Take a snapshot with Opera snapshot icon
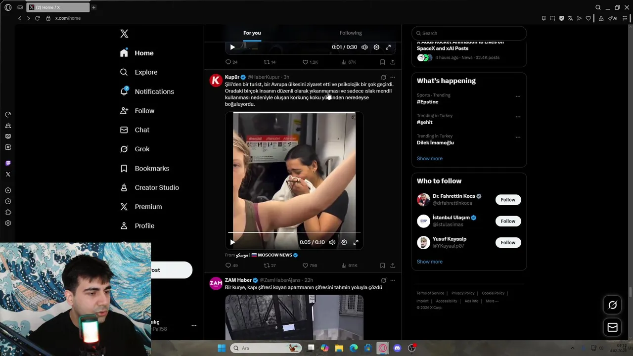The width and height of the screenshot is (633, 356). tap(552, 18)
